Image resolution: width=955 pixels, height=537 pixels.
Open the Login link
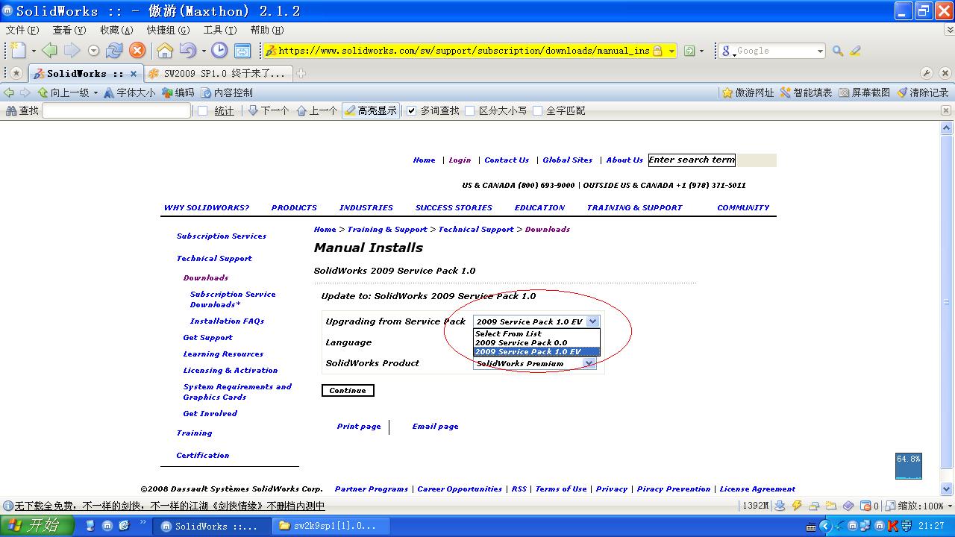tap(460, 160)
